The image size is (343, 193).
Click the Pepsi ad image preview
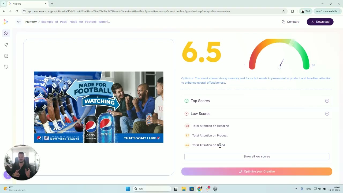(99, 107)
